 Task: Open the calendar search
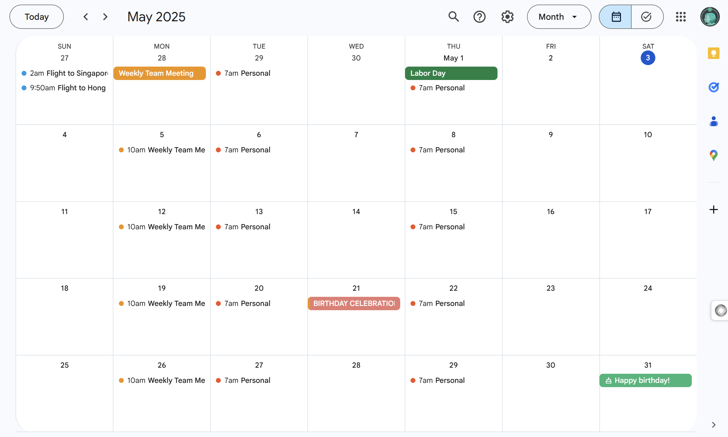coord(453,17)
